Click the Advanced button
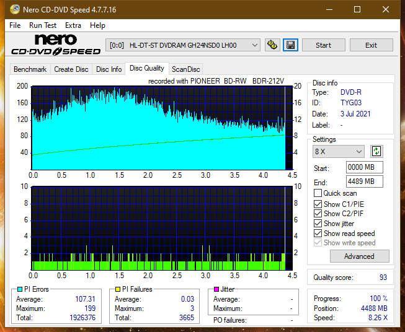The width and height of the screenshot is (405, 332). tap(359, 256)
